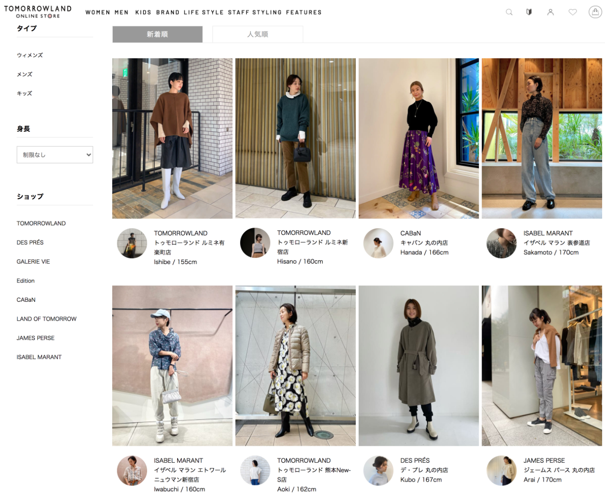
Task: Open the WOMEN menu in navigation
Action: coord(98,13)
